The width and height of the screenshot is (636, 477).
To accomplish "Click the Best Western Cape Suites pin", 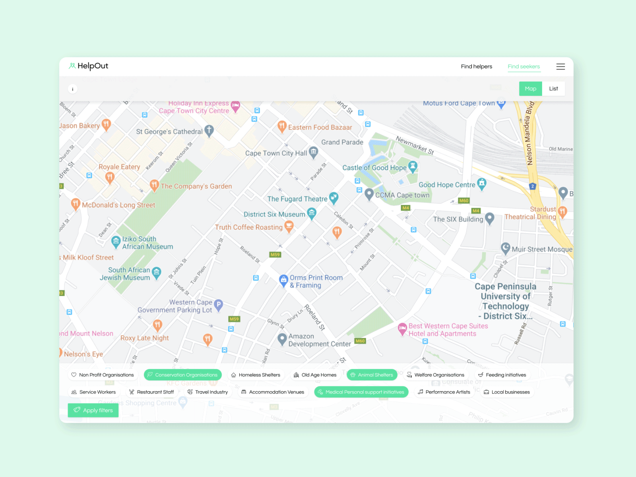I will 402,329.
